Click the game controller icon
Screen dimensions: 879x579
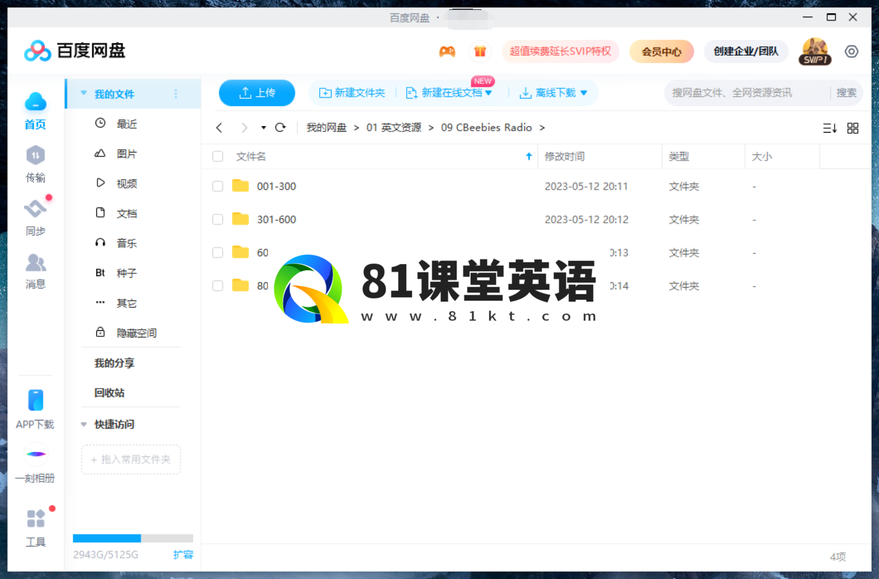(x=447, y=52)
